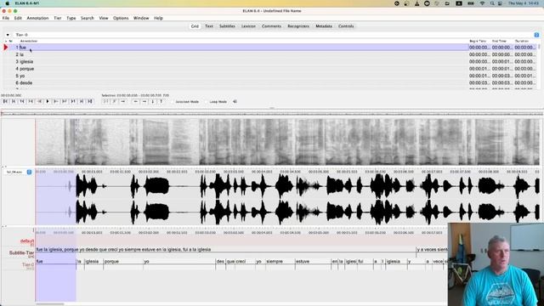The height and width of the screenshot is (306, 544).
Task: Open the Options menu
Action: (x=121, y=18)
